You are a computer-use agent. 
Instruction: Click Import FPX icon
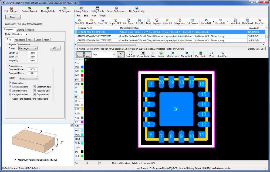pos(115,20)
